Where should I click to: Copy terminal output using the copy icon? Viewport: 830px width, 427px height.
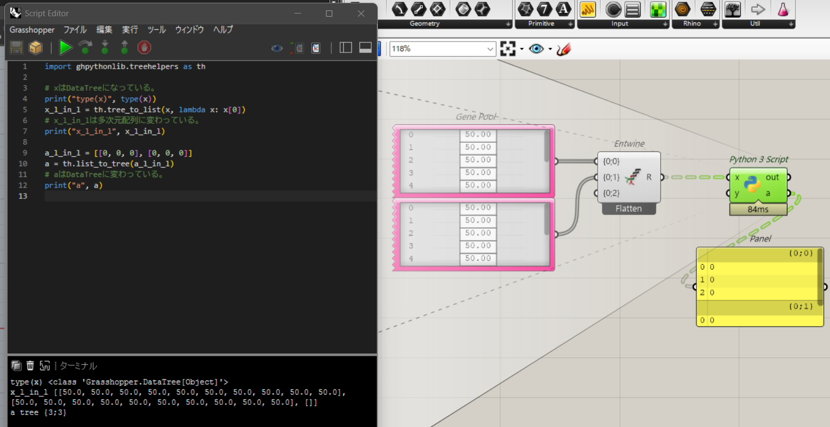(16, 366)
